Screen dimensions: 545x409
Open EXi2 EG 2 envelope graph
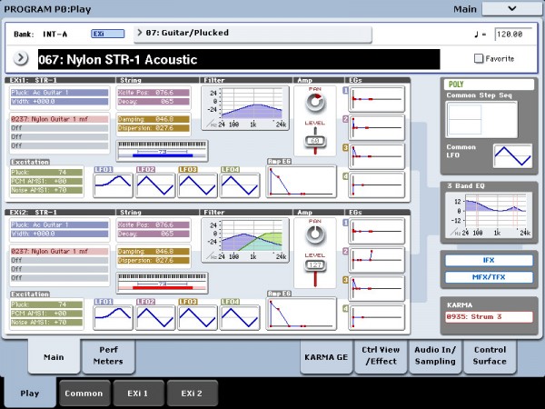tap(377, 260)
